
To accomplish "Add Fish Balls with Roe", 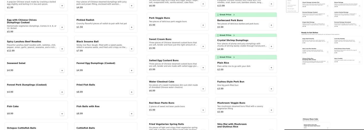I will pyautogui.click(x=132, y=114).
